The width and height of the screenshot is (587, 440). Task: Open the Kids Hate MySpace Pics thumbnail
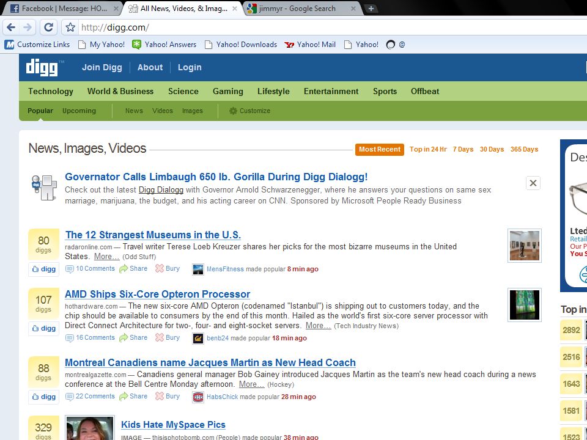[90, 428]
